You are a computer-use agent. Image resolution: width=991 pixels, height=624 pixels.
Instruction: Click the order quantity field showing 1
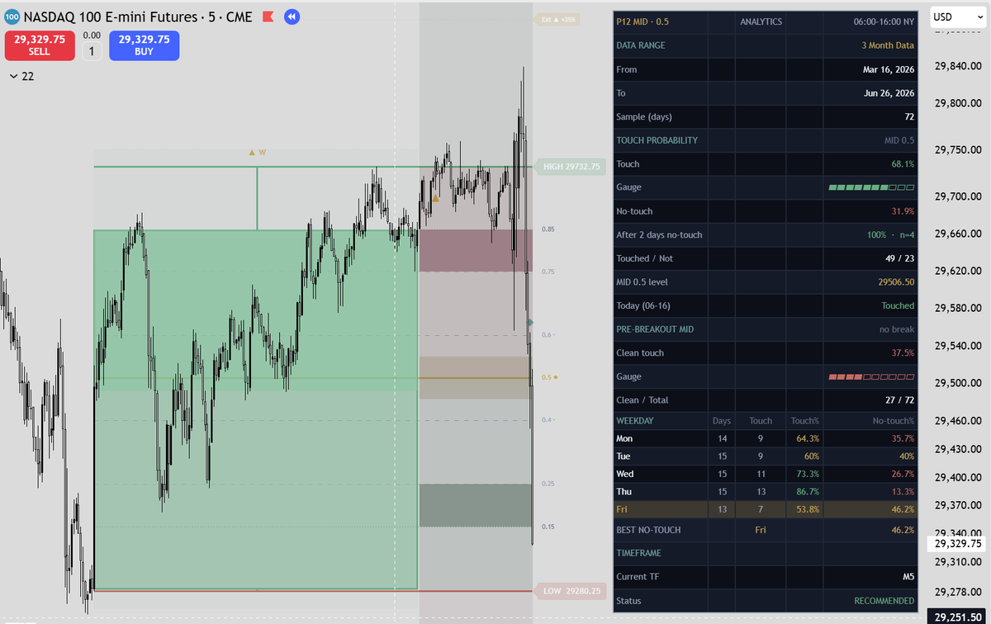click(92, 51)
